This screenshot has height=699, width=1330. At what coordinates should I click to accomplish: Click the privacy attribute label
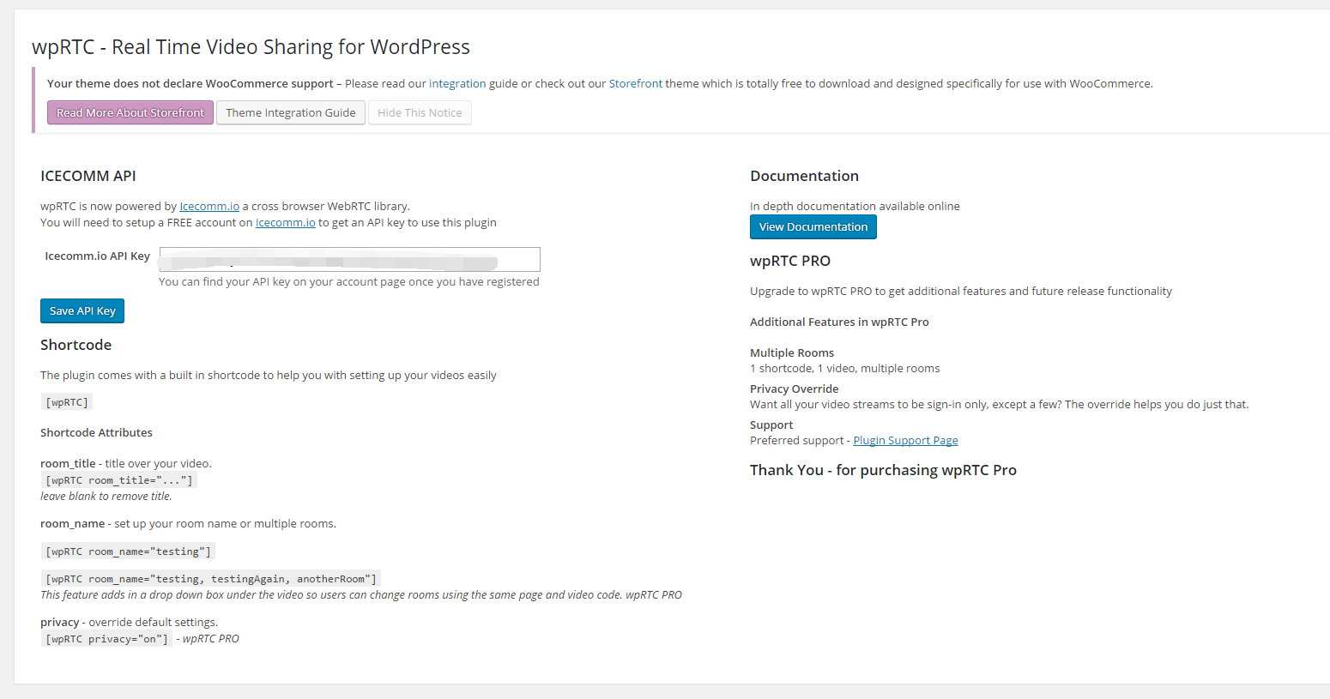point(59,622)
